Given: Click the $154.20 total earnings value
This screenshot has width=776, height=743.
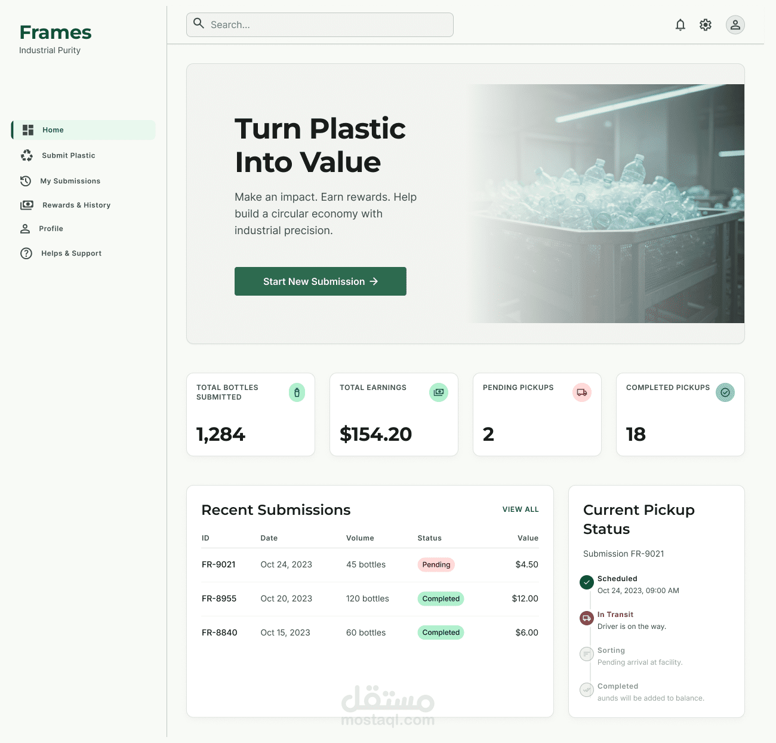Looking at the screenshot, I should coord(376,434).
